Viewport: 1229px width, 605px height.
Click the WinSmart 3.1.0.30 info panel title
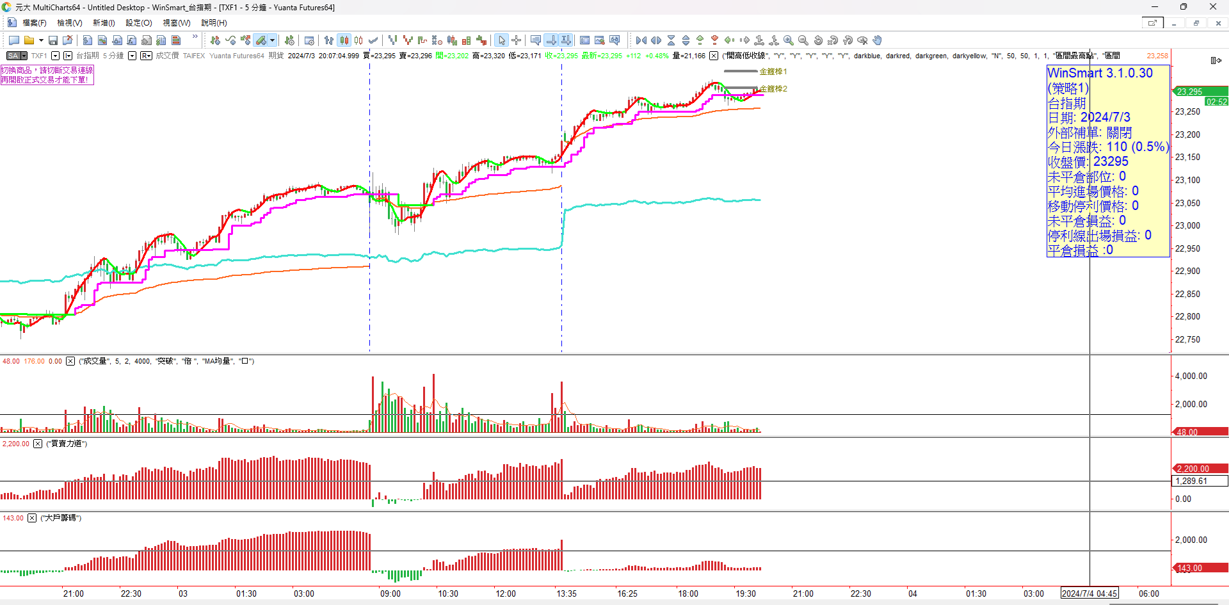[1100, 73]
